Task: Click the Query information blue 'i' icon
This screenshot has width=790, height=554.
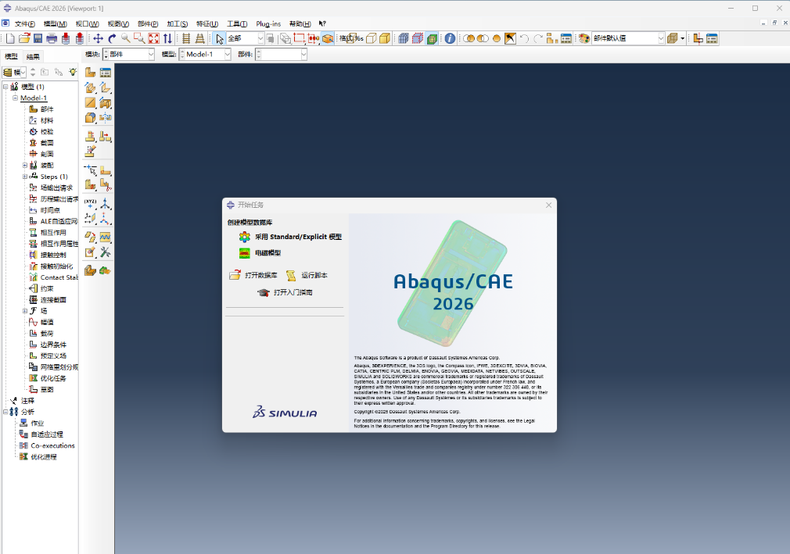Action: pos(450,38)
